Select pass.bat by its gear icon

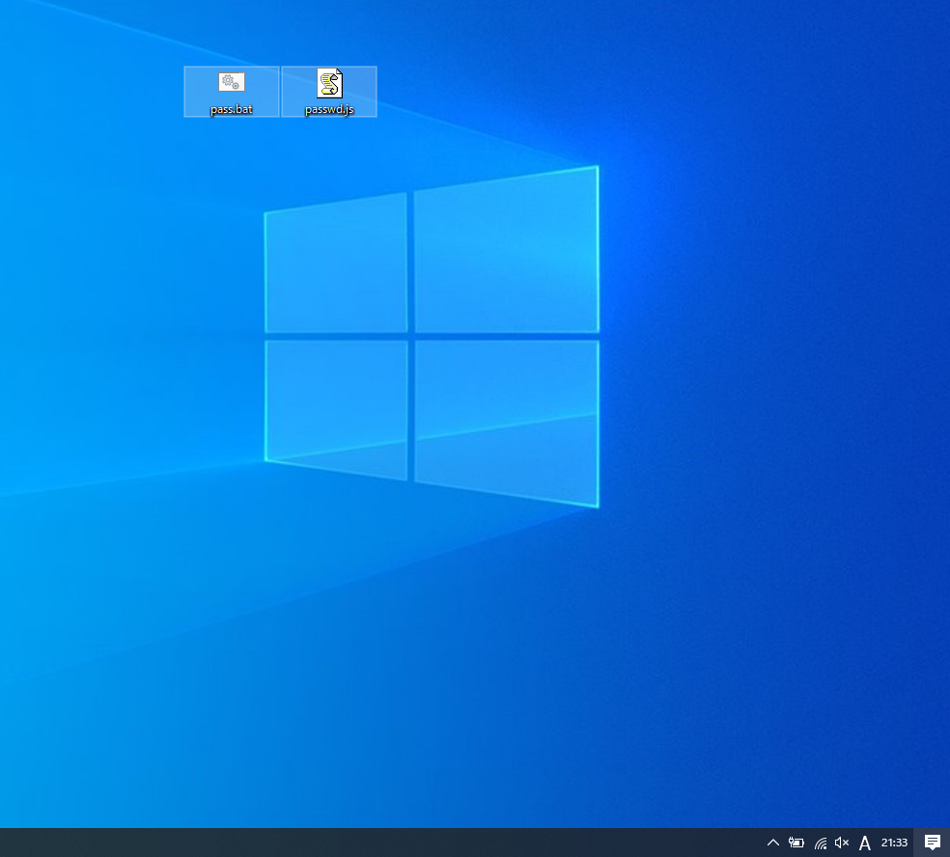click(x=231, y=83)
